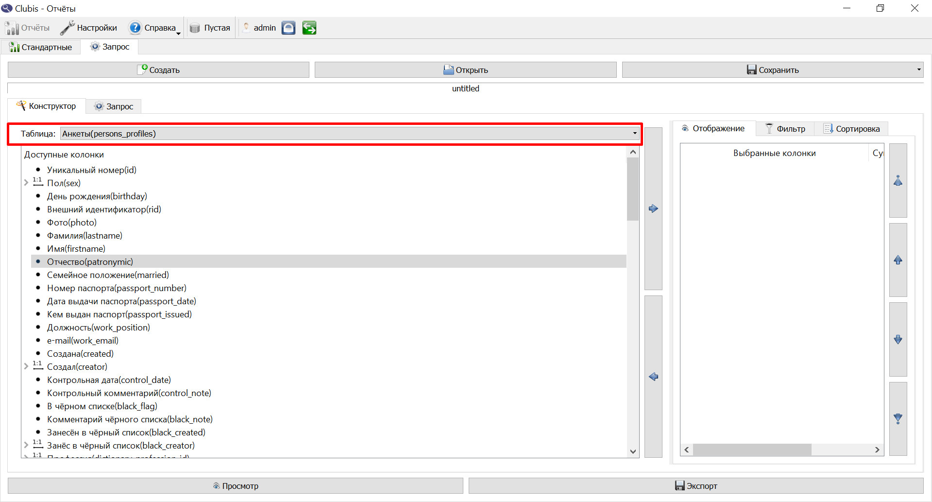Expand the Создал(creator) tree node
The image size is (932, 502).
coord(26,367)
